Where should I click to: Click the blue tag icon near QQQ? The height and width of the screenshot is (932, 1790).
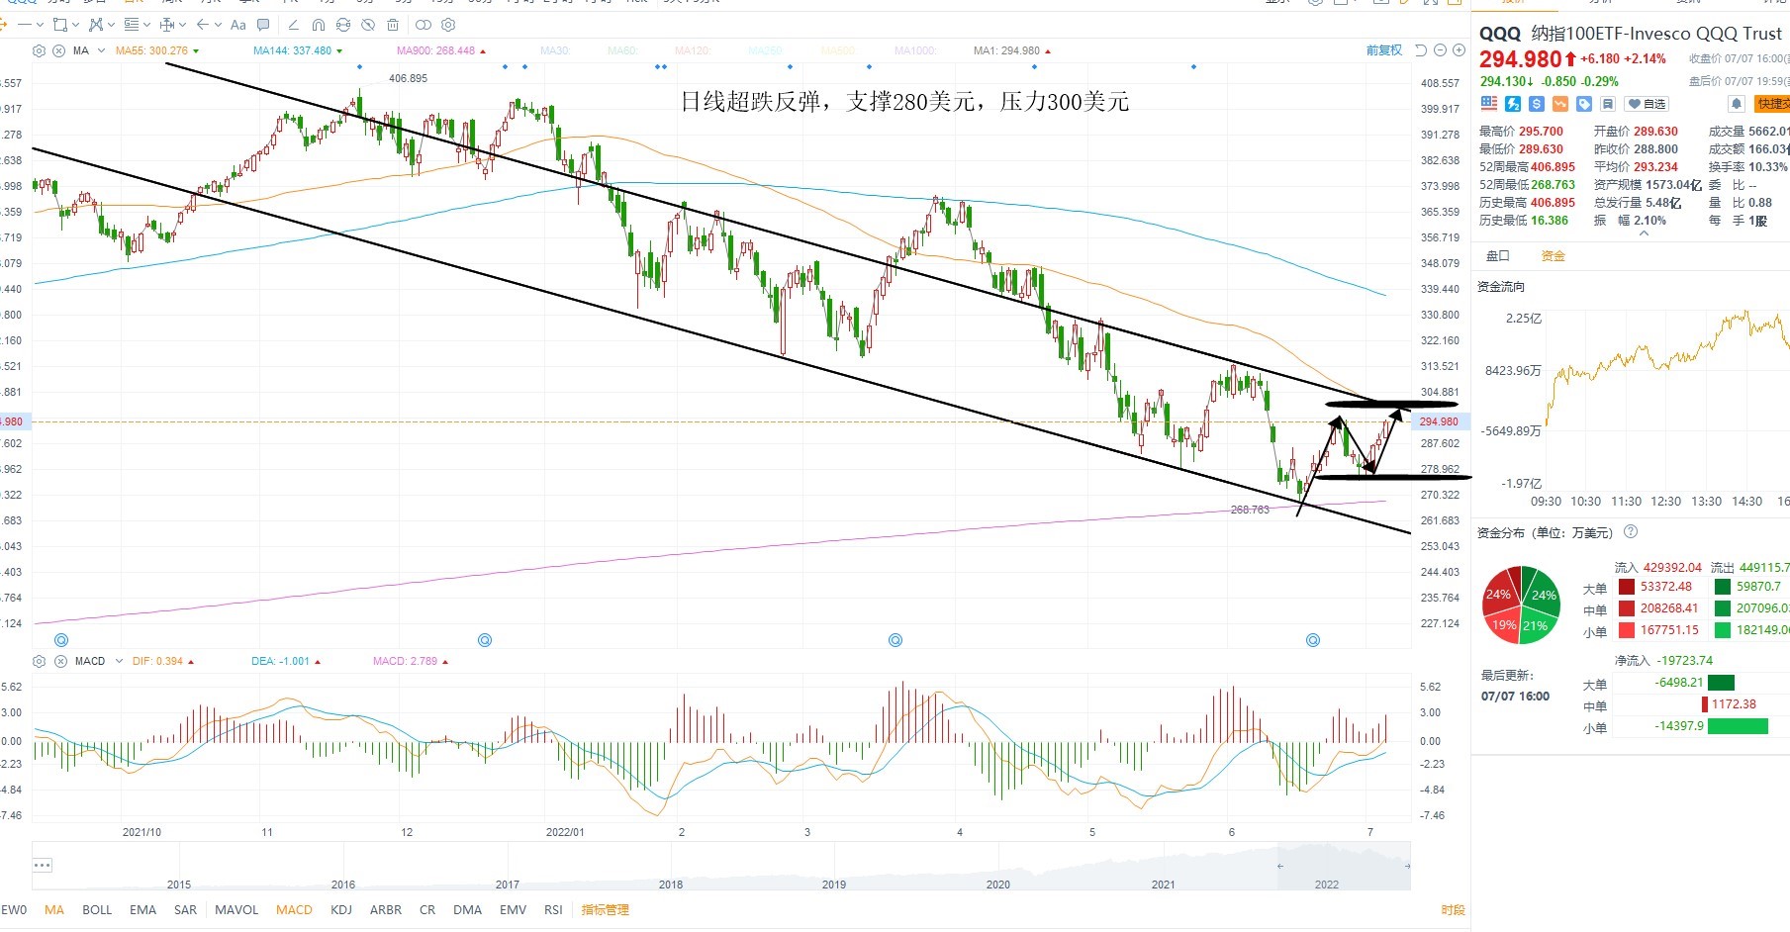(x=1584, y=104)
